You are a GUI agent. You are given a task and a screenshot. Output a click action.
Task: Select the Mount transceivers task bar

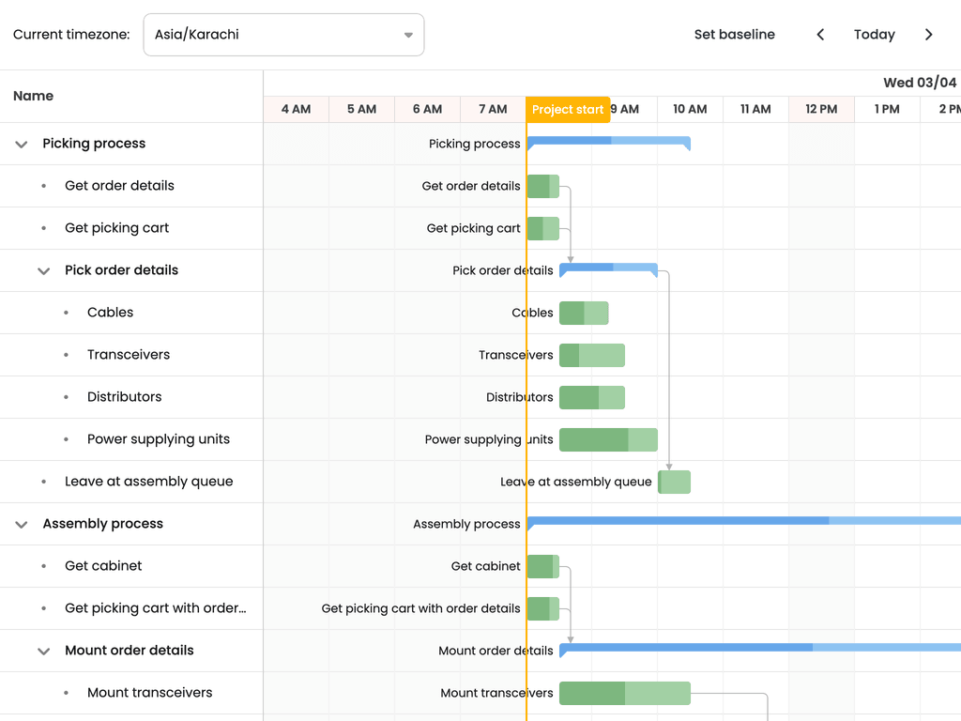point(625,694)
